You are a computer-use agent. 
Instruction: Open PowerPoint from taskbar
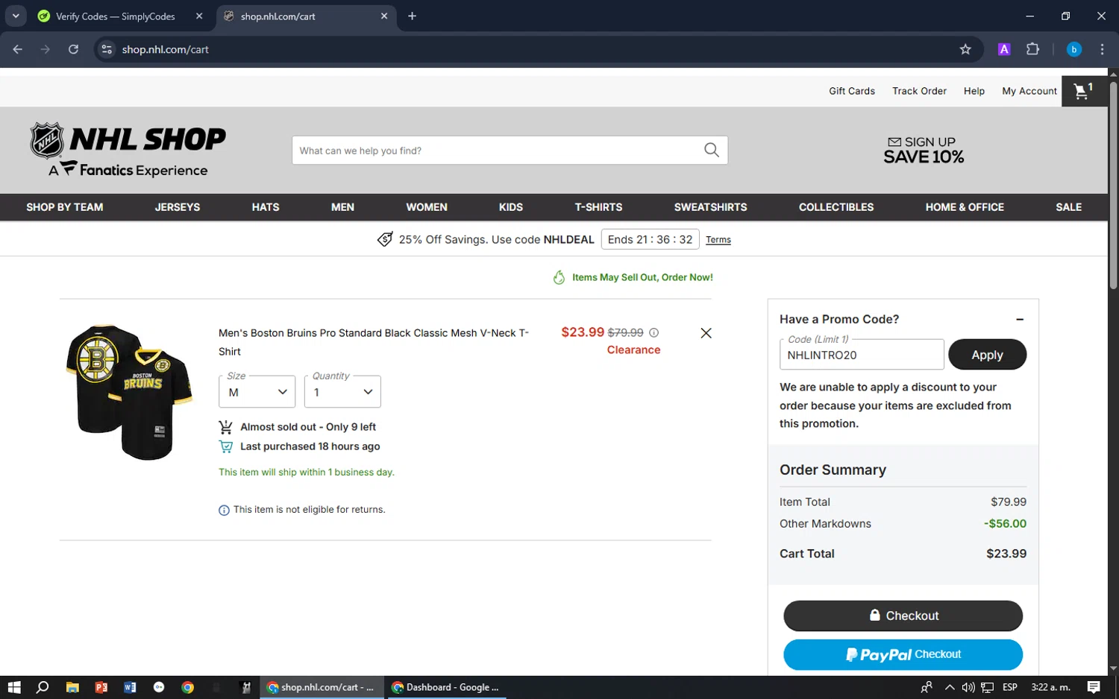click(x=101, y=687)
